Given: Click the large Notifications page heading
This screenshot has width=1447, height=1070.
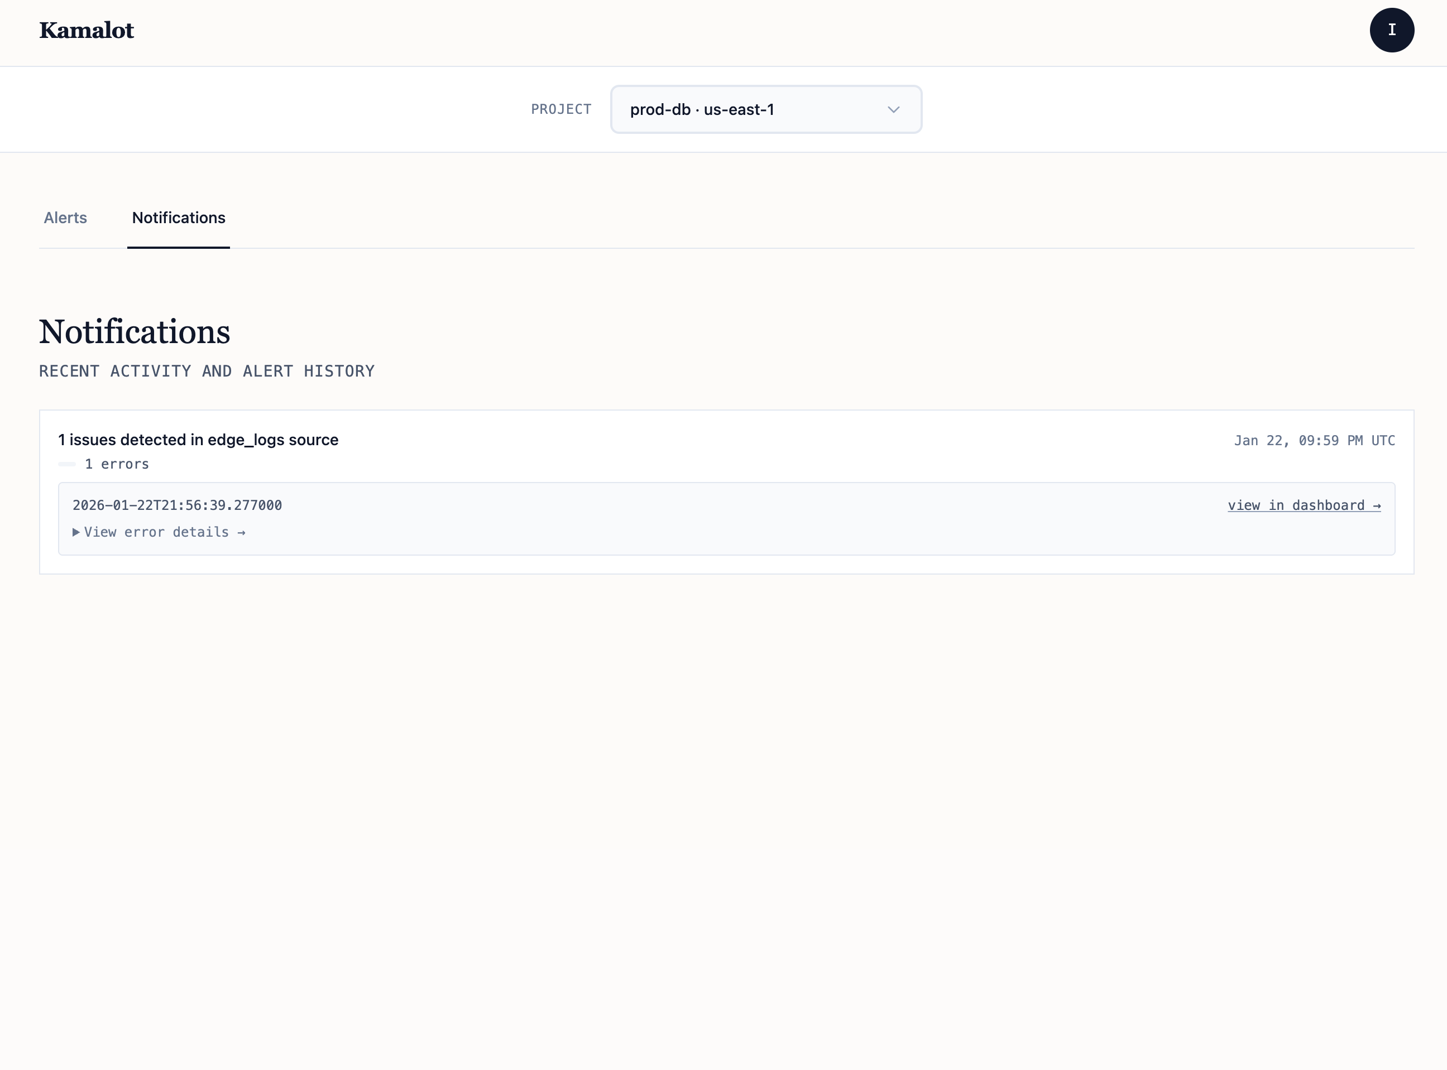Looking at the screenshot, I should pyautogui.click(x=134, y=331).
